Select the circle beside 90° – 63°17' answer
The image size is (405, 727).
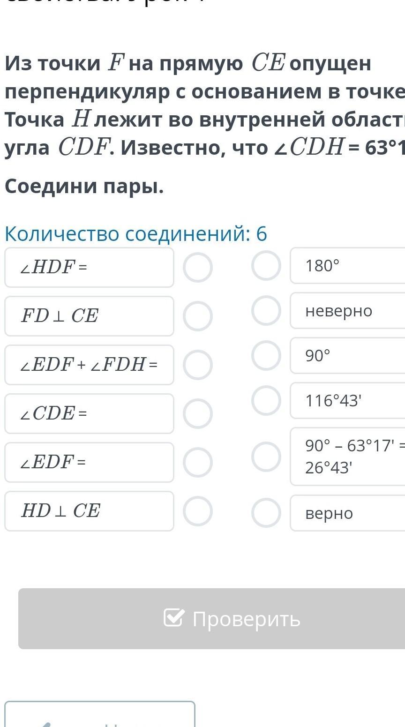tap(266, 457)
